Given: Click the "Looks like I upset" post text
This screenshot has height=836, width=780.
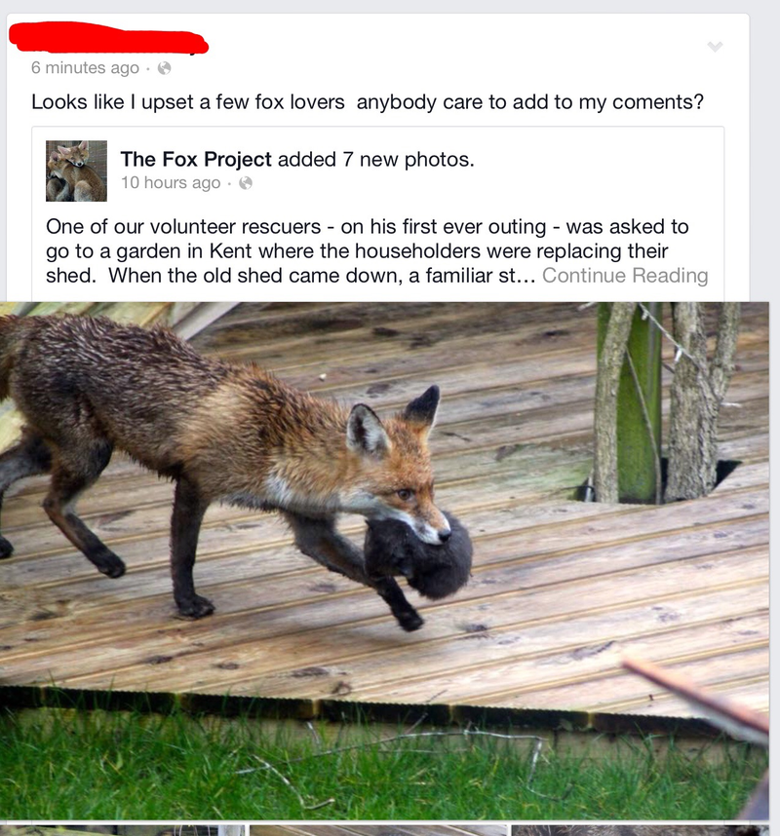Looking at the screenshot, I should point(367,102).
